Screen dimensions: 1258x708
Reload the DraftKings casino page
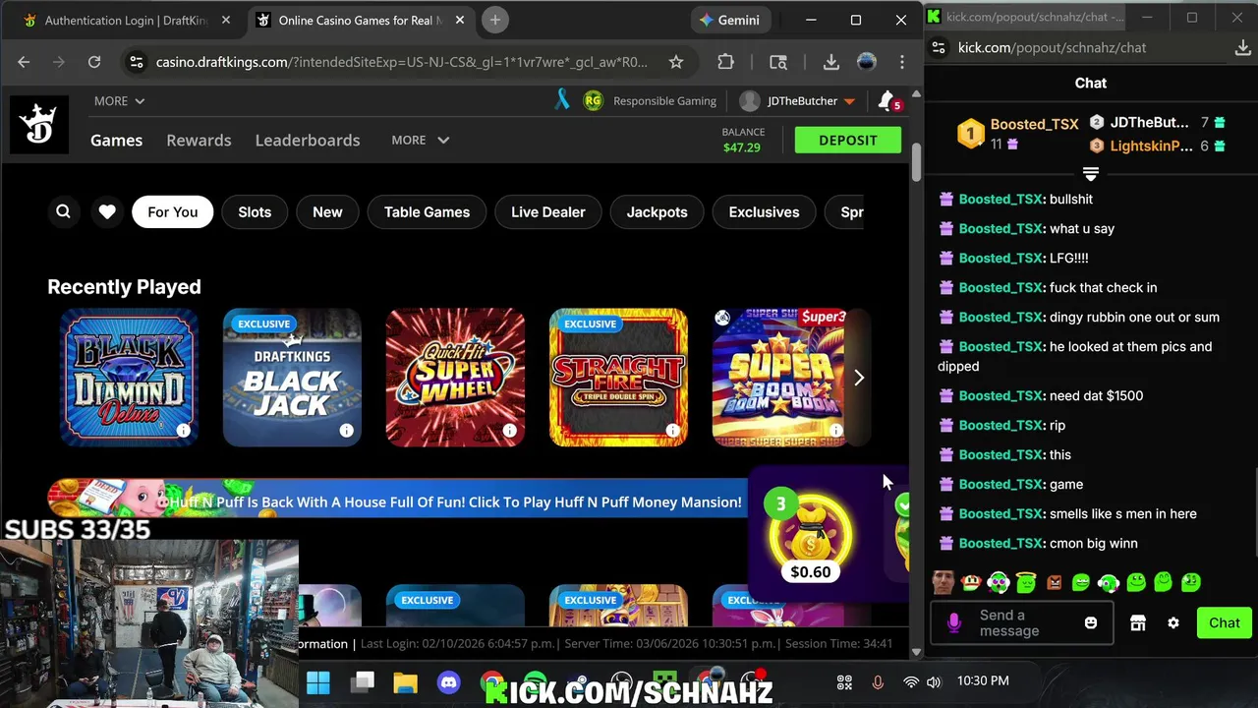click(x=94, y=62)
